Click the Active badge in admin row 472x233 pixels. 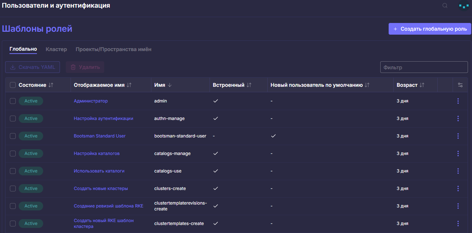[31, 101]
